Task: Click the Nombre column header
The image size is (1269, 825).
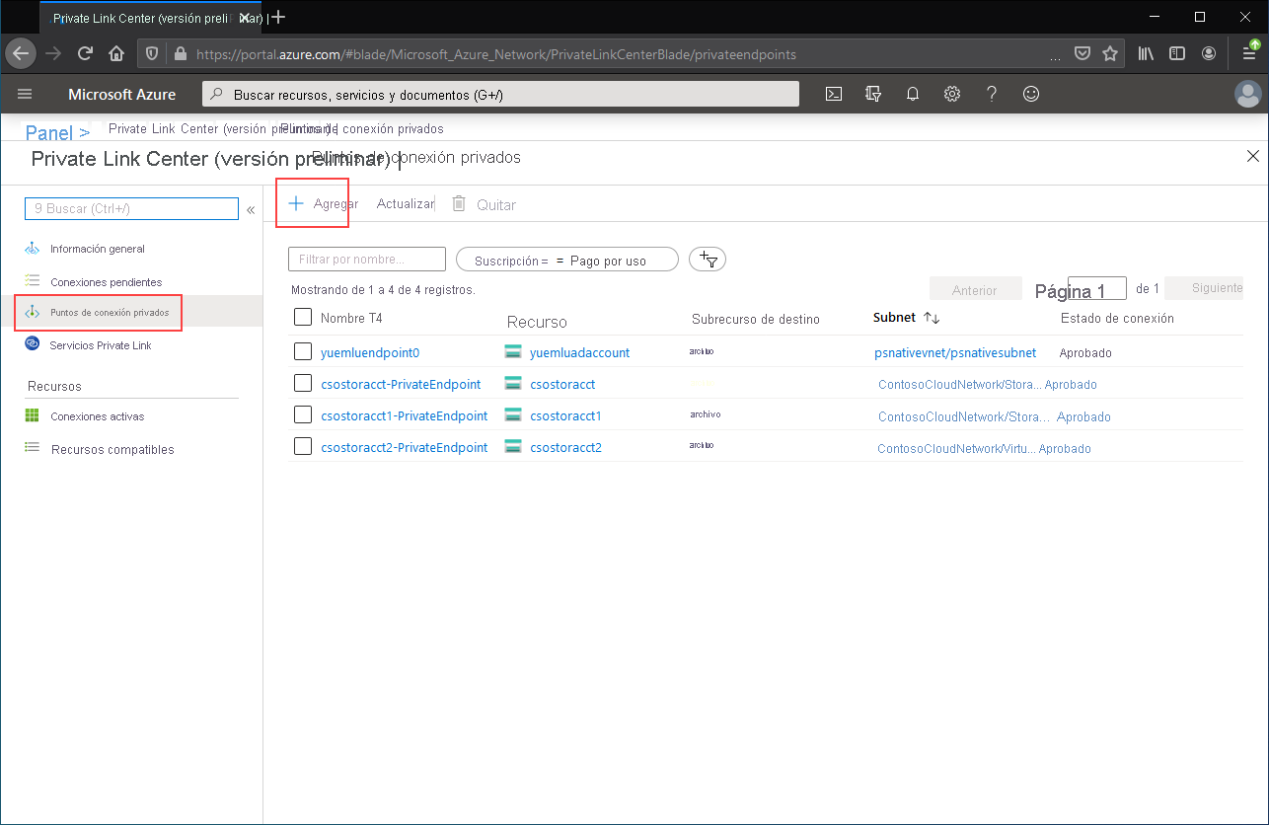Action: (x=351, y=318)
